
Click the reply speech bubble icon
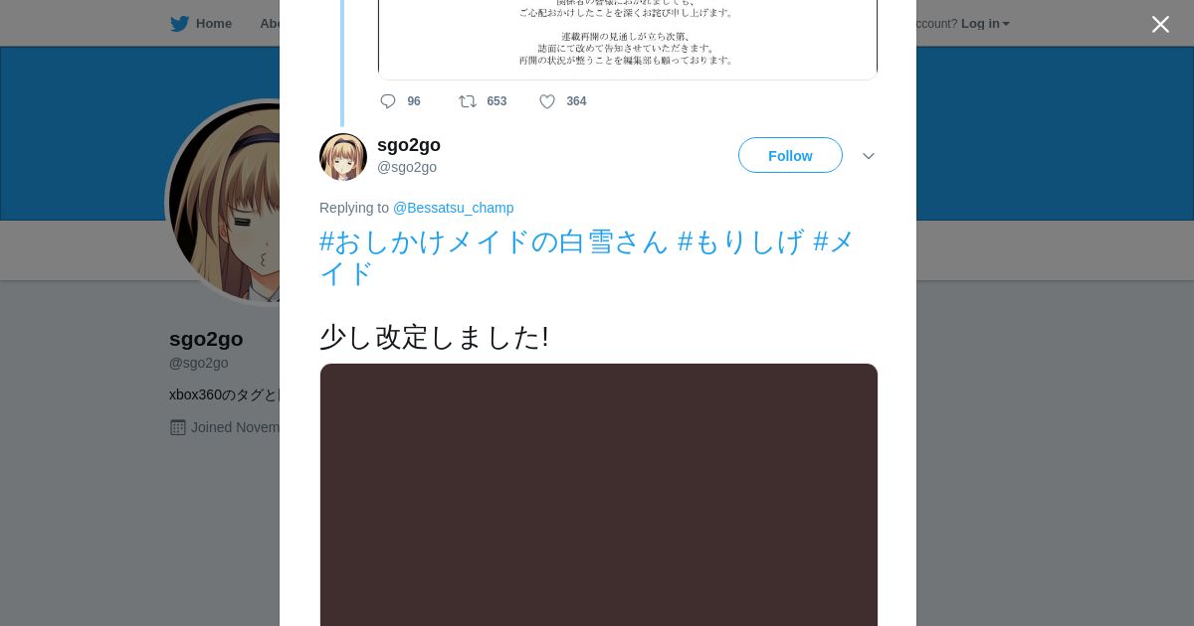click(x=388, y=101)
